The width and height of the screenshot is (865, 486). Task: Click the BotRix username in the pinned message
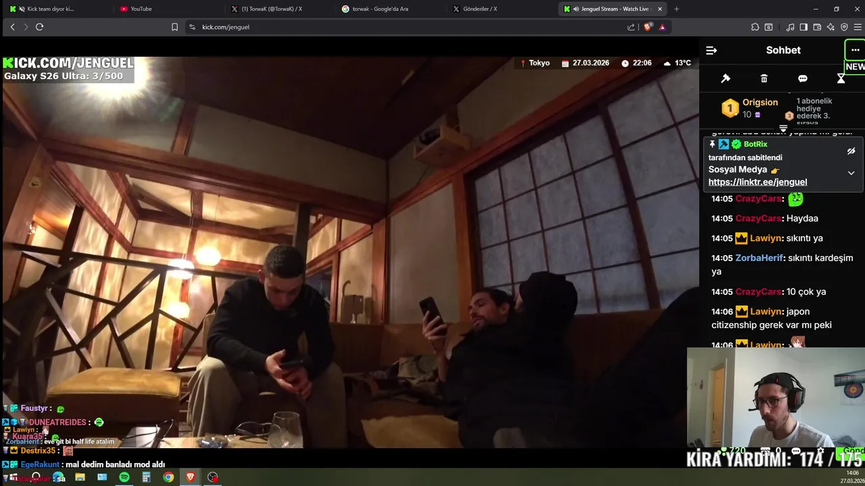[756, 144]
